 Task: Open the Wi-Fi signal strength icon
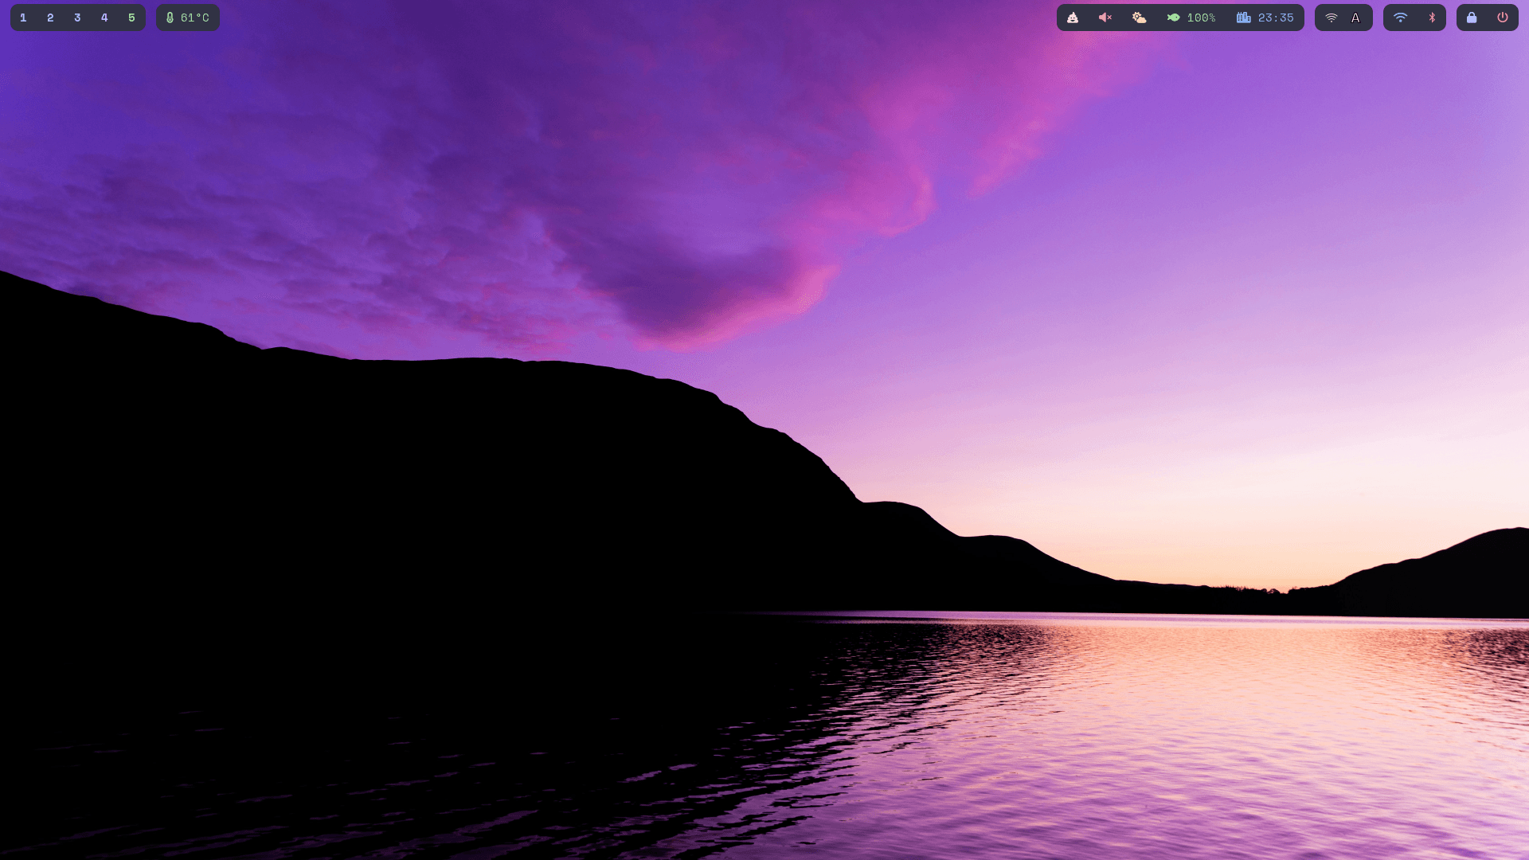[x=1401, y=17]
